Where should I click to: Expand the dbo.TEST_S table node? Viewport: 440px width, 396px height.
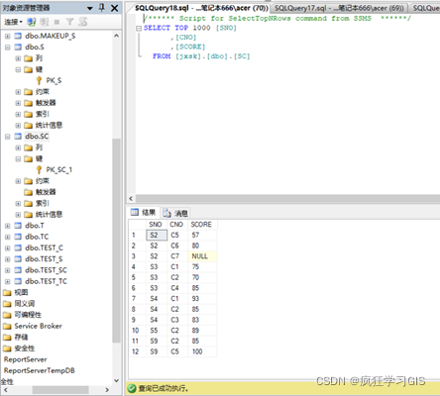click(8, 259)
